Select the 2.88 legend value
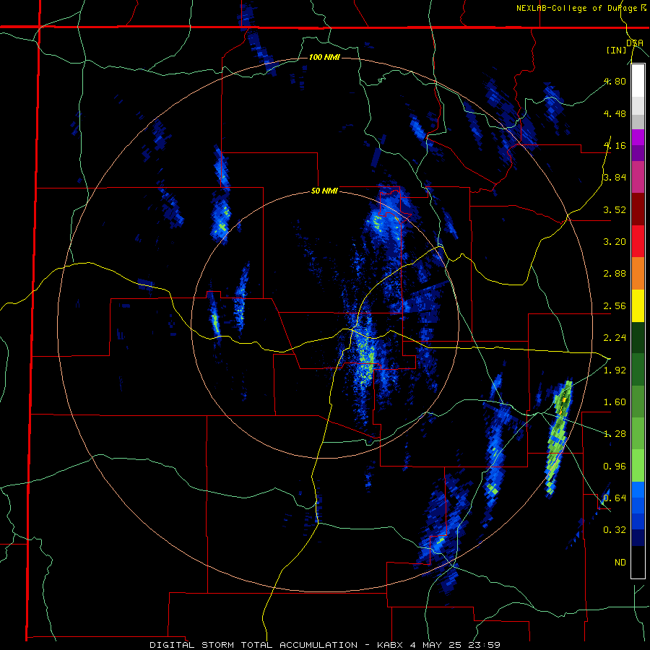 [x=615, y=274]
